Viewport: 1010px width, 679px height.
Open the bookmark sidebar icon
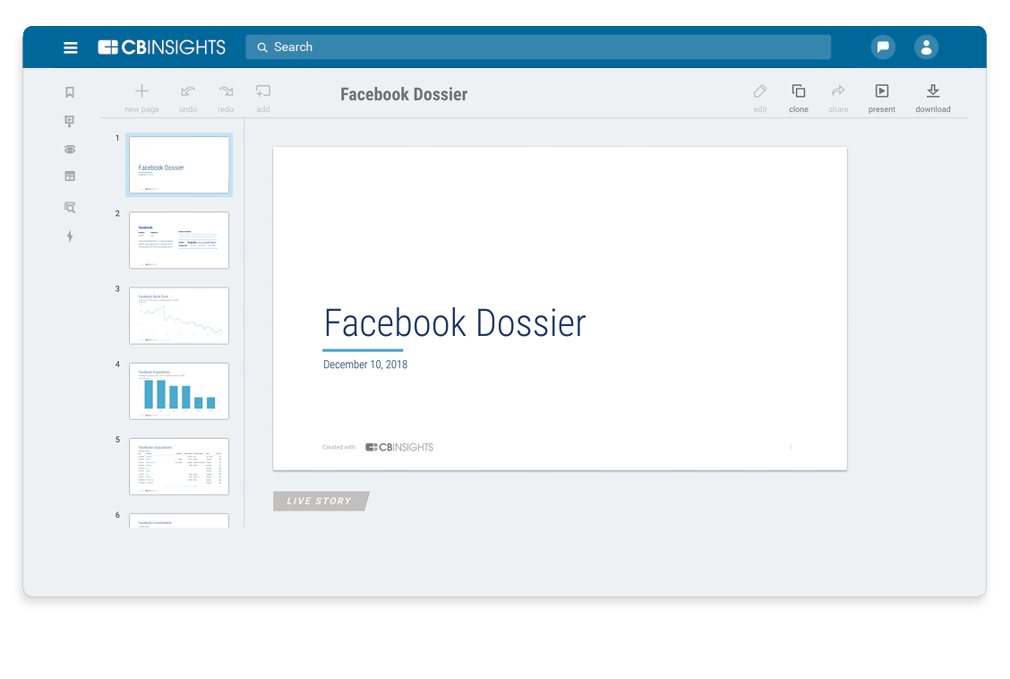70,92
